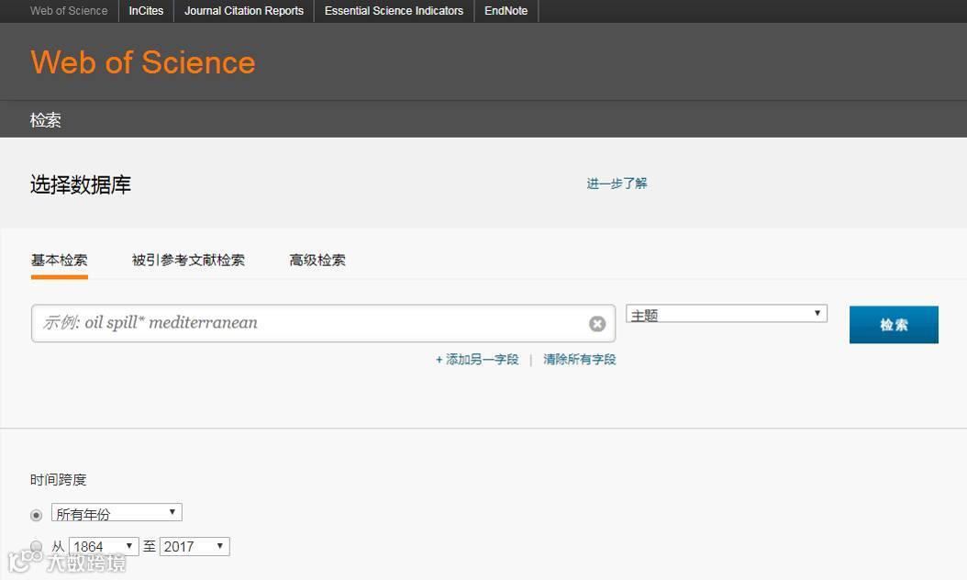Click the orange Web of Science logo
This screenshot has height=580, width=967.
(143, 62)
